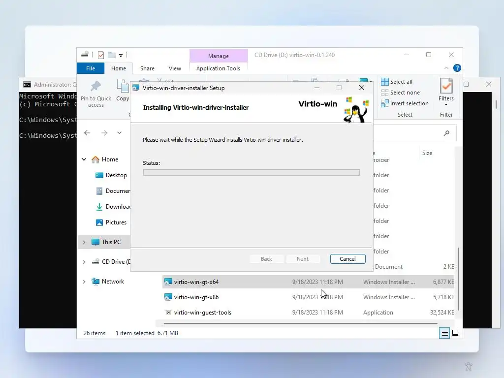Collapse the Home tree node
The image size is (504, 378).
(x=84, y=159)
